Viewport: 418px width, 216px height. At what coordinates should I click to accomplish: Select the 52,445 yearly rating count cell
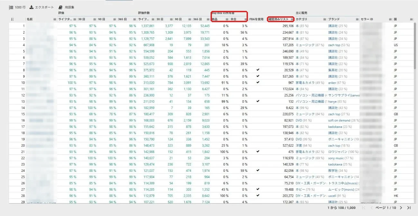(204, 26)
